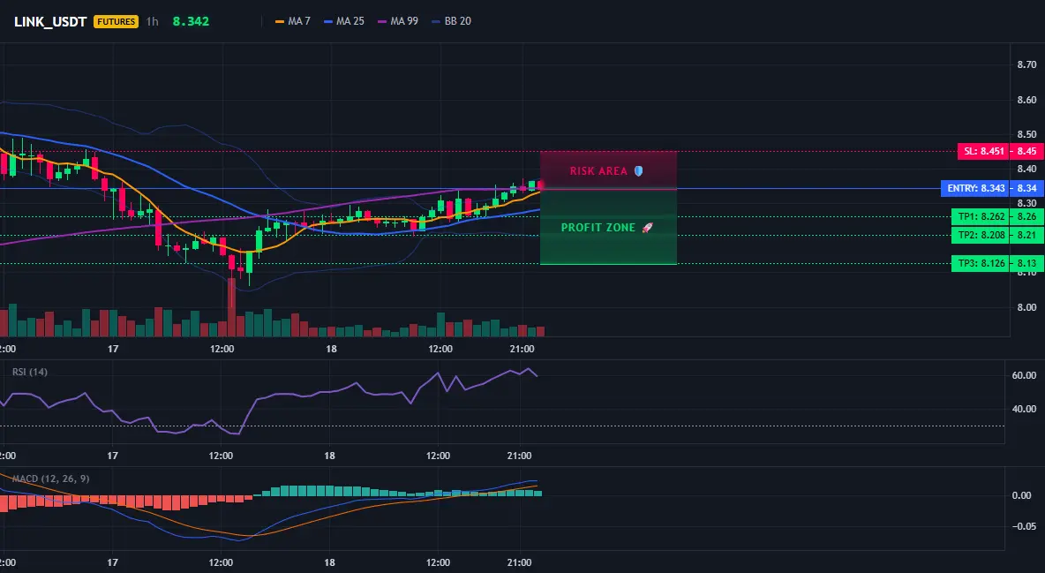This screenshot has width=1045, height=573.
Task: Click the 8.60 price axis label
Action: click(x=1026, y=100)
